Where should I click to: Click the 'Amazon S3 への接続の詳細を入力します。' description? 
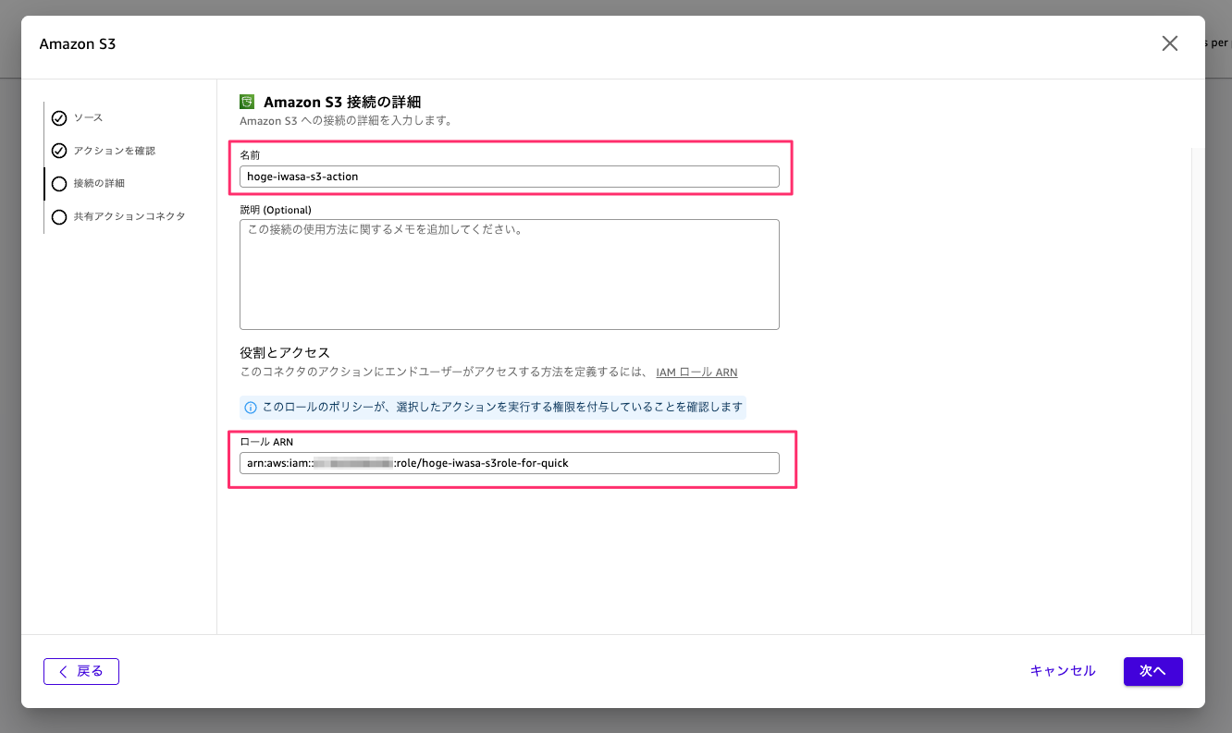[346, 121]
